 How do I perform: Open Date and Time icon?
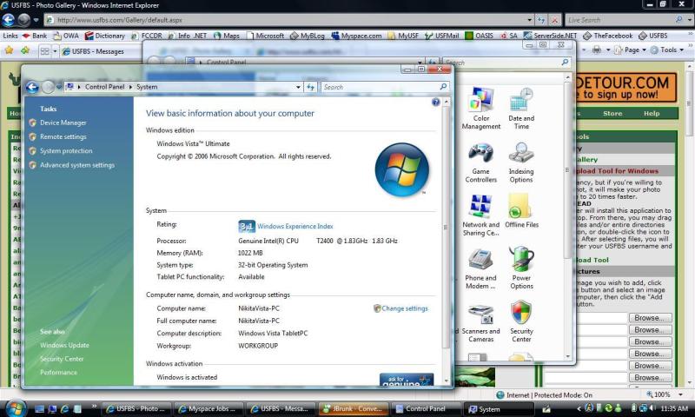[x=521, y=108]
